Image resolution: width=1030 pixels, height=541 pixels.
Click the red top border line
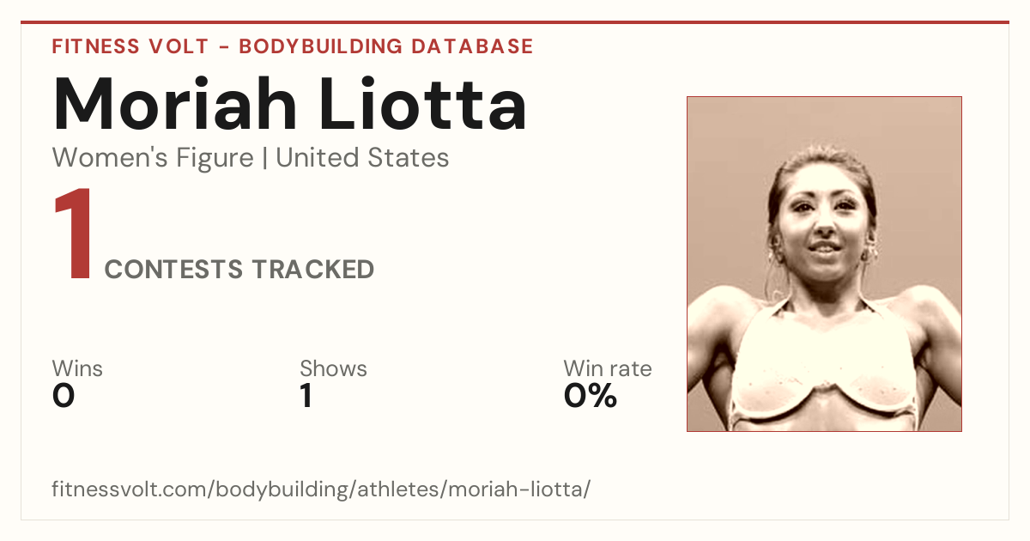tap(515, 22)
